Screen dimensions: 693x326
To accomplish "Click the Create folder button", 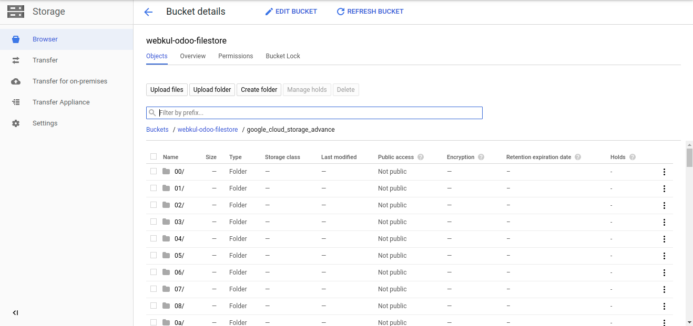I will click(259, 89).
